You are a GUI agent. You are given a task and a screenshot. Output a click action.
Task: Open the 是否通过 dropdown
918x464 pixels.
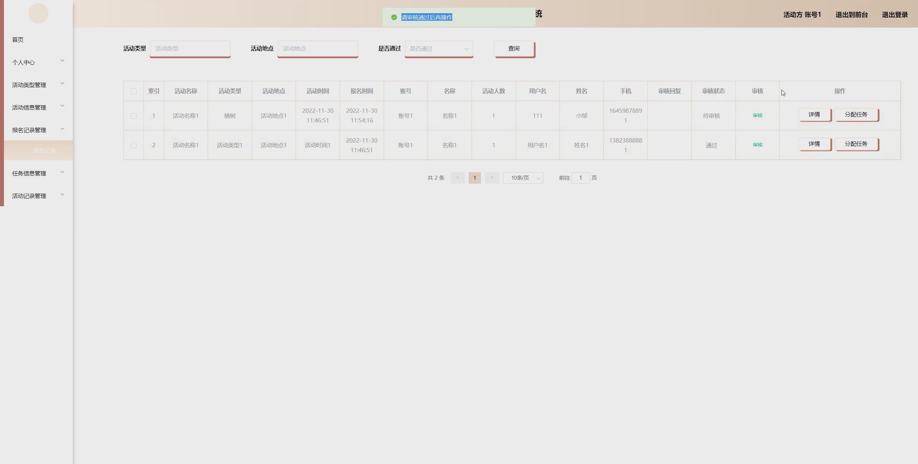pyautogui.click(x=439, y=49)
